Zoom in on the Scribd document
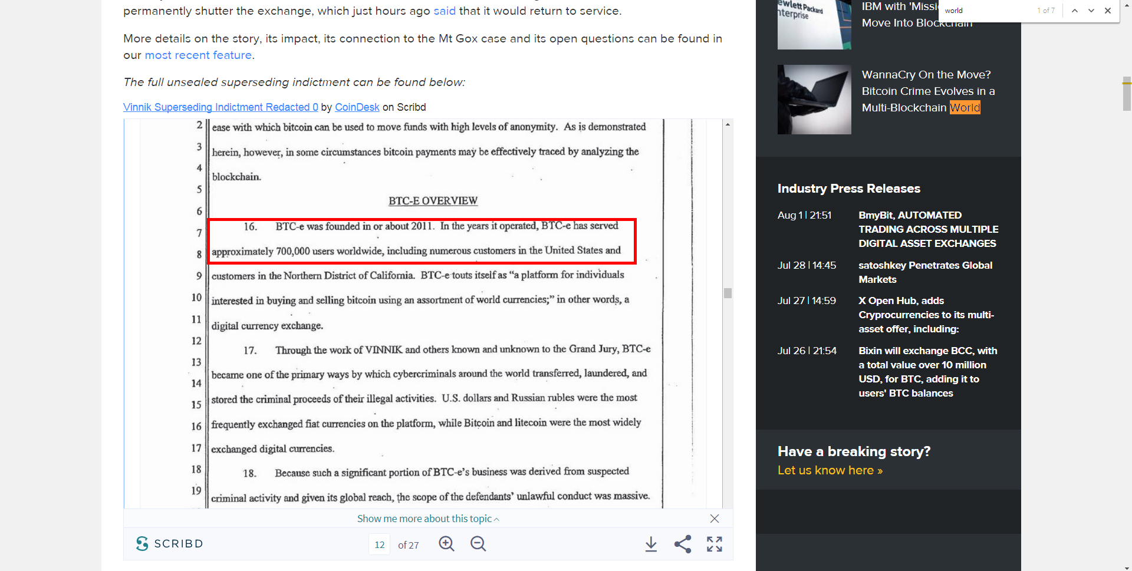This screenshot has height=571, width=1132. coord(446,544)
